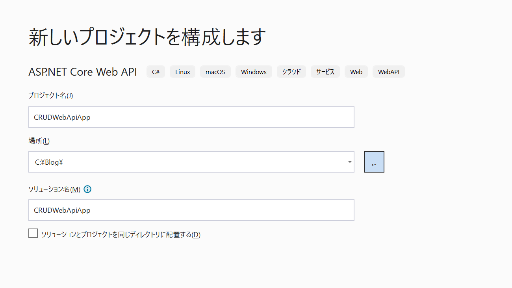
Task: Open the browse folder button
Action: (x=374, y=162)
